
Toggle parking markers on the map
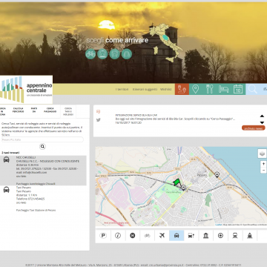point(103,236)
